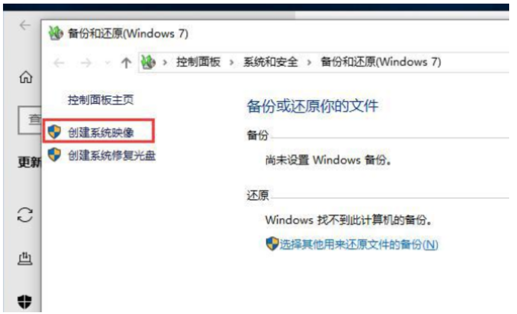Open Windows Security shield in Settings sidebar
Viewport: 517px width, 314px height.
click(25, 301)
